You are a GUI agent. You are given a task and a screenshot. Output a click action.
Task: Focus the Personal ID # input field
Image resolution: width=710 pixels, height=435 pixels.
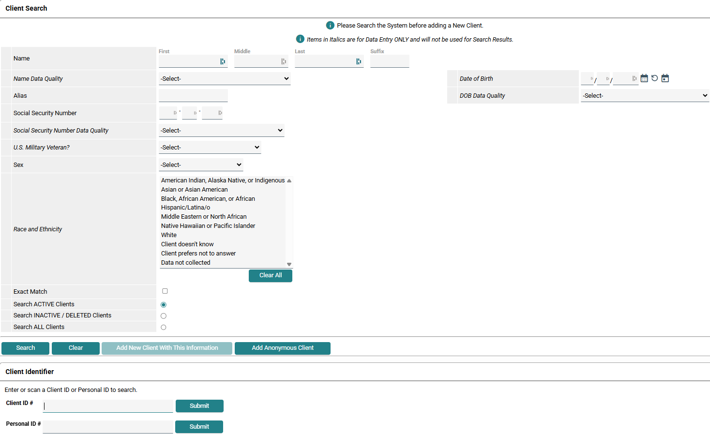108,427
